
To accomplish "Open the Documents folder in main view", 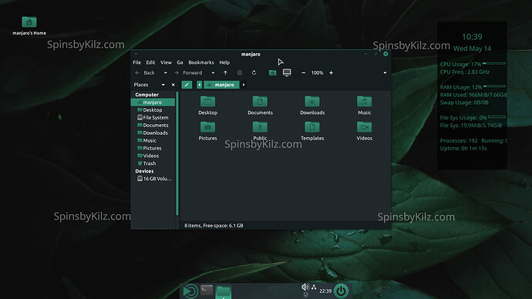I will coord(260,106).
